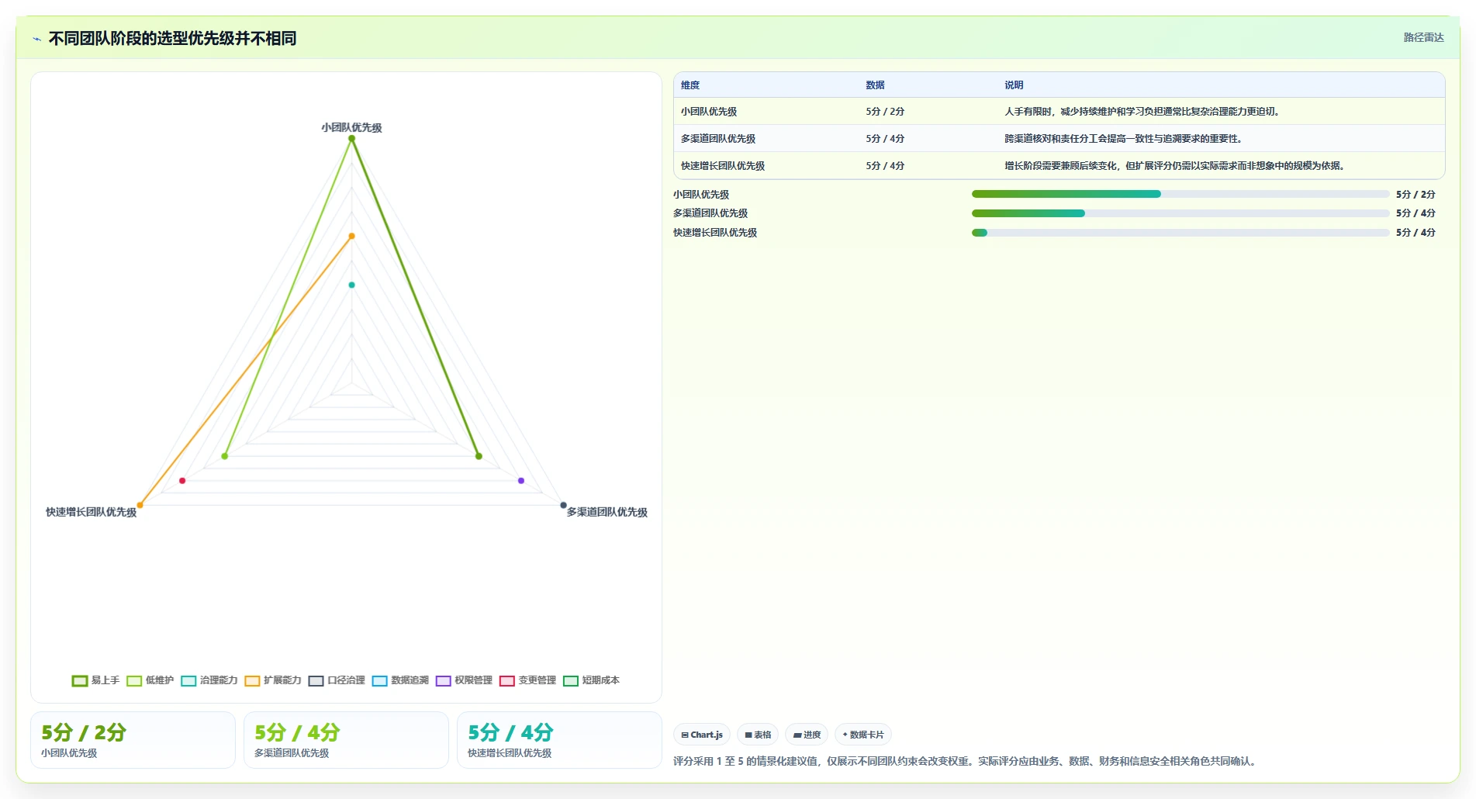Toggle the 权限管理 legend item

click(463, 680)
